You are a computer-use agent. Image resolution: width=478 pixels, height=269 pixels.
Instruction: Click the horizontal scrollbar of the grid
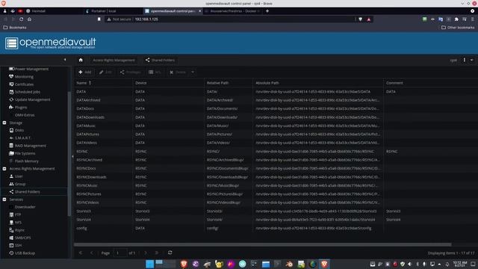click(x=262, y=244)
